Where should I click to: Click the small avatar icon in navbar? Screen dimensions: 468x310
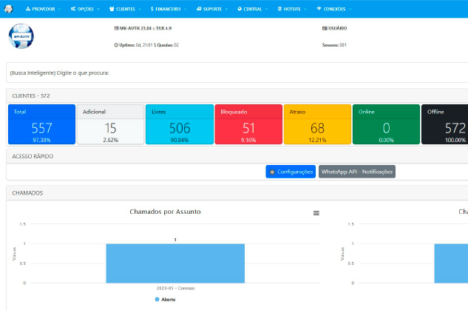click(x=9, y=9)
